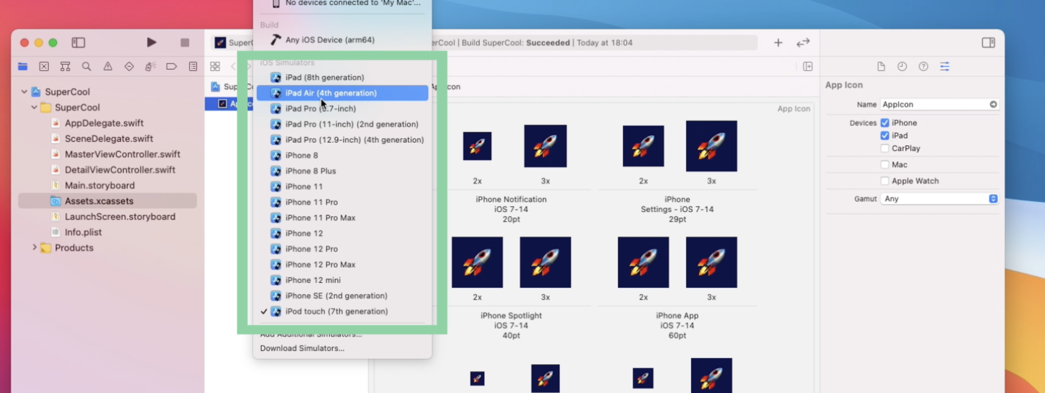1045x393 pixels.
Task: Open the Report navigator
Action: coord(193,67)
